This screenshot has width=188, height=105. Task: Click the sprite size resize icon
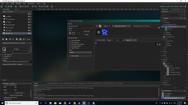click(70, 33)
